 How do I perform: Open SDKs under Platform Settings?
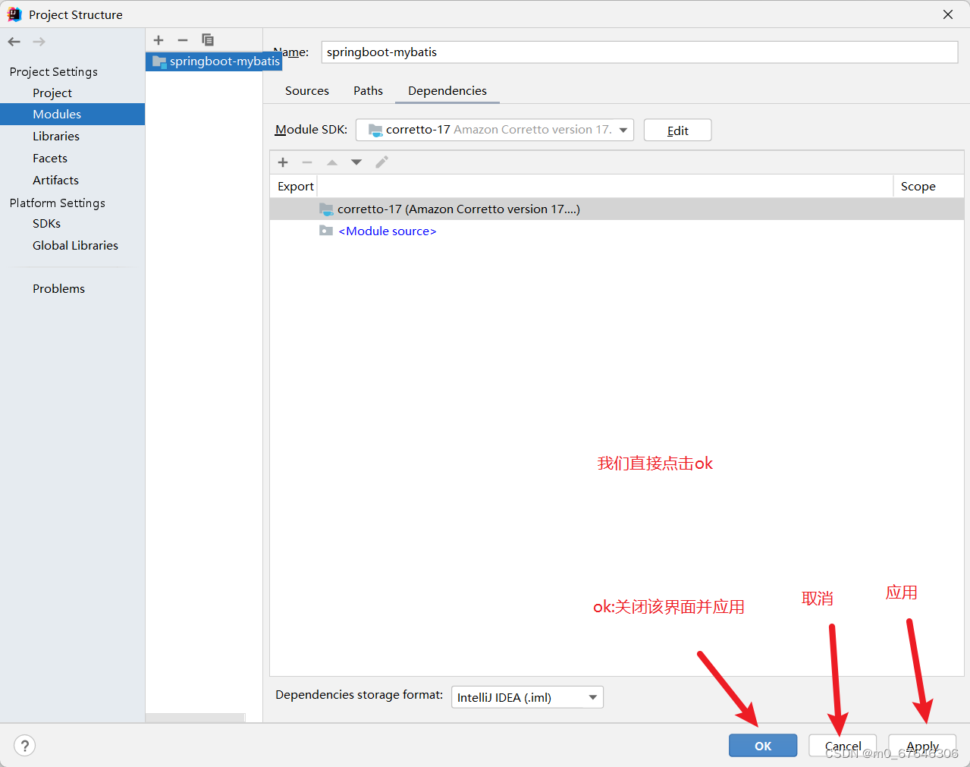[x=46, y=223]
